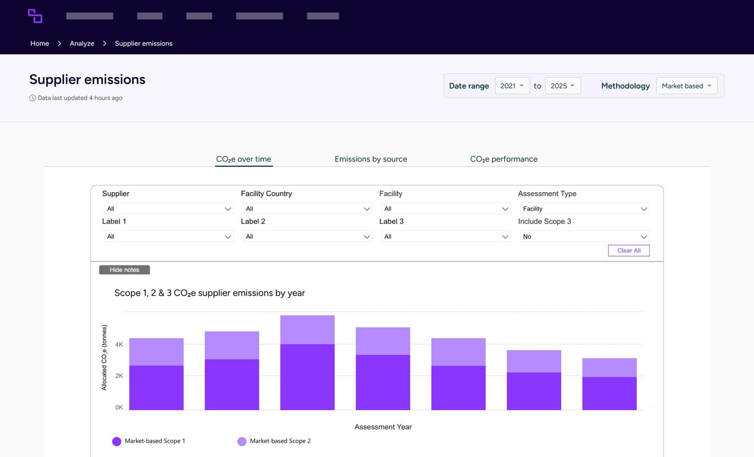
Task: Switch to Emissions by source tab
Action: pos(371,159)
